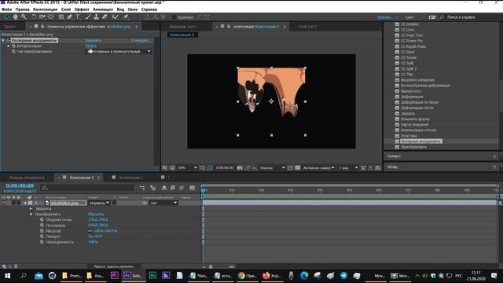The image size is (503, 283).
Task: Open the Active Camera dropdown
Action: point(319,167)
